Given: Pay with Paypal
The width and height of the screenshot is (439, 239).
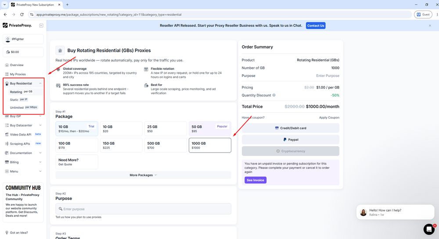Looking at the screenshot, I should click(x=291, y=140).
